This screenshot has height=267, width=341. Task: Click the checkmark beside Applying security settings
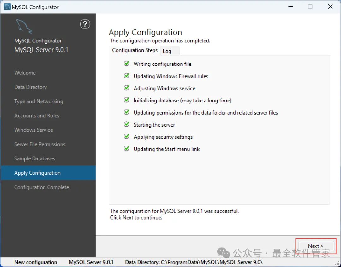coord(126,136)
